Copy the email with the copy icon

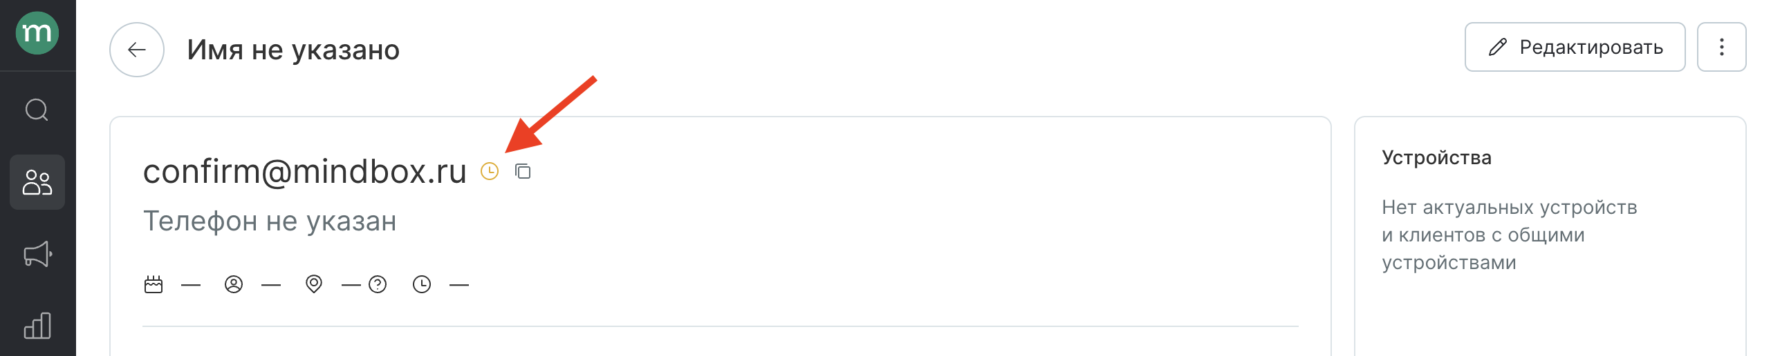tap(523, 171)
